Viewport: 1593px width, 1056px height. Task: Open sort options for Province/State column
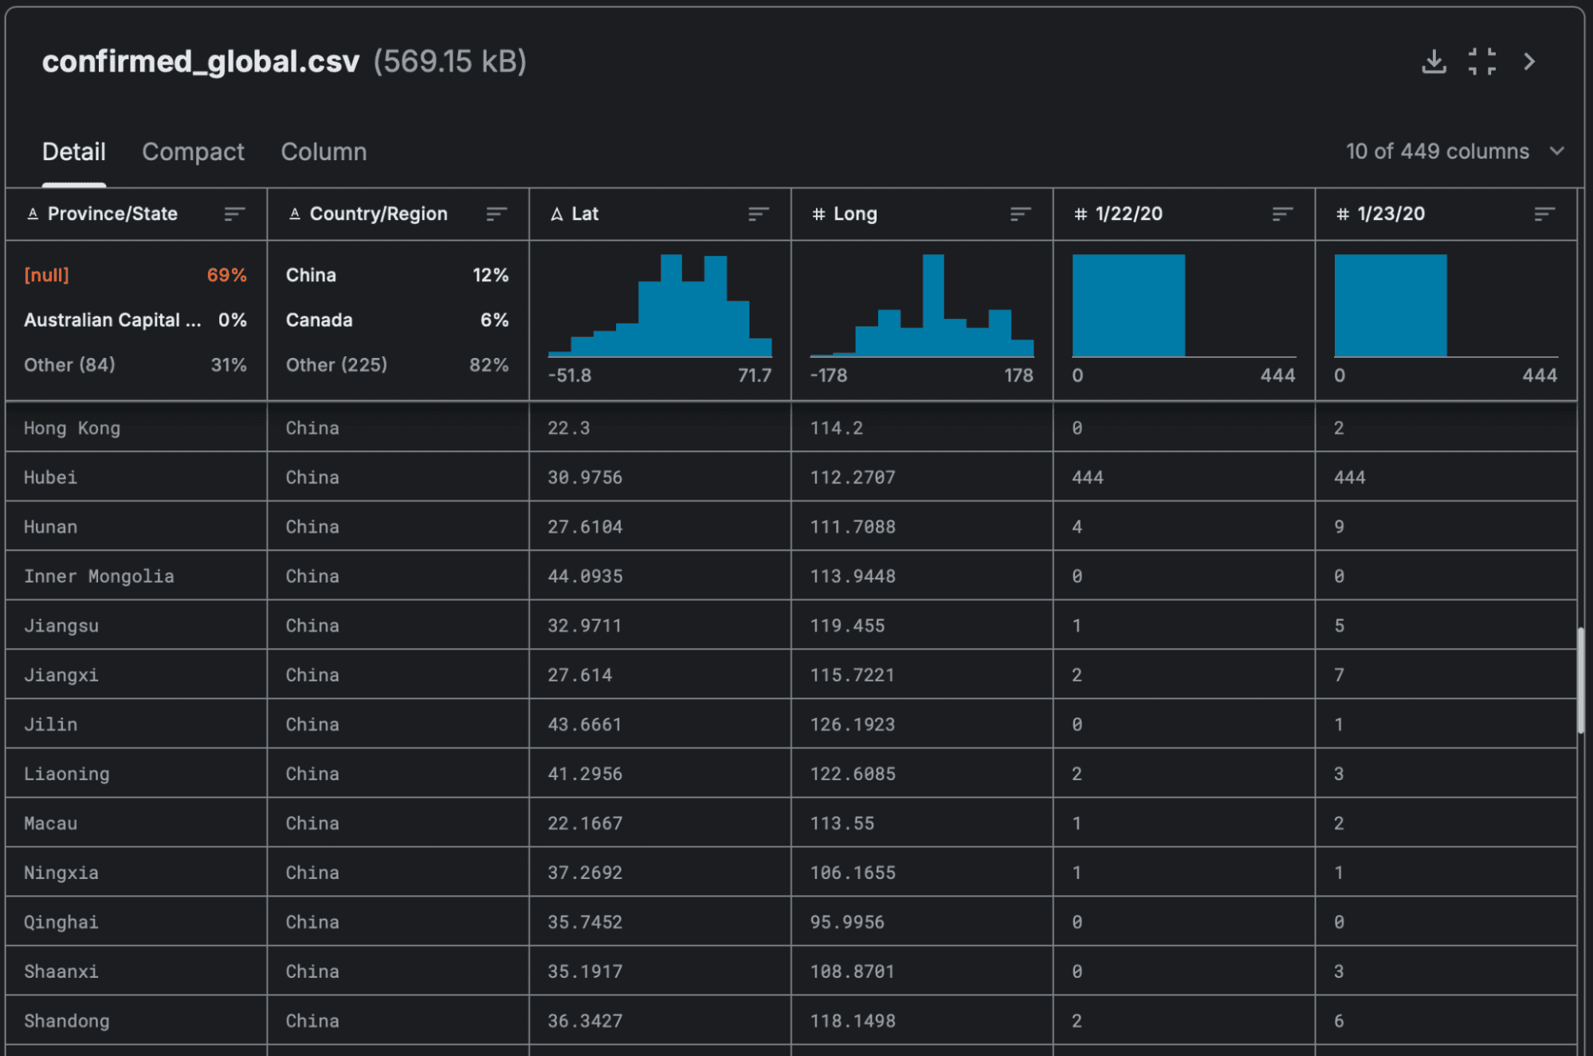[x=234, y=214]
